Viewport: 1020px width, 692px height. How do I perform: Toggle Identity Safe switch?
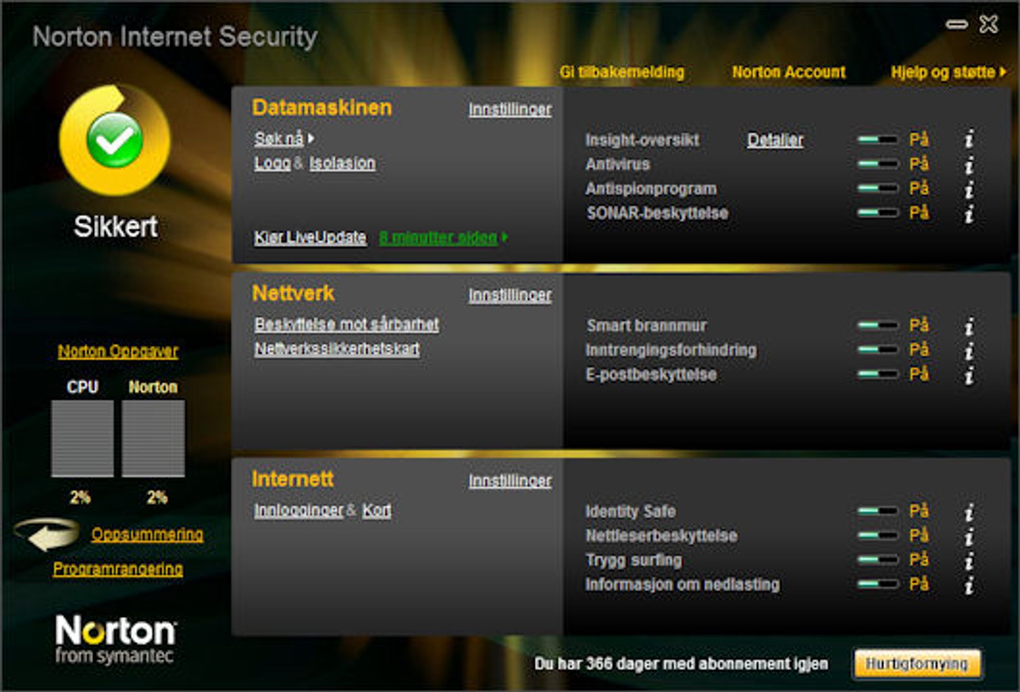pyautogui.click(x=877, y=511)
